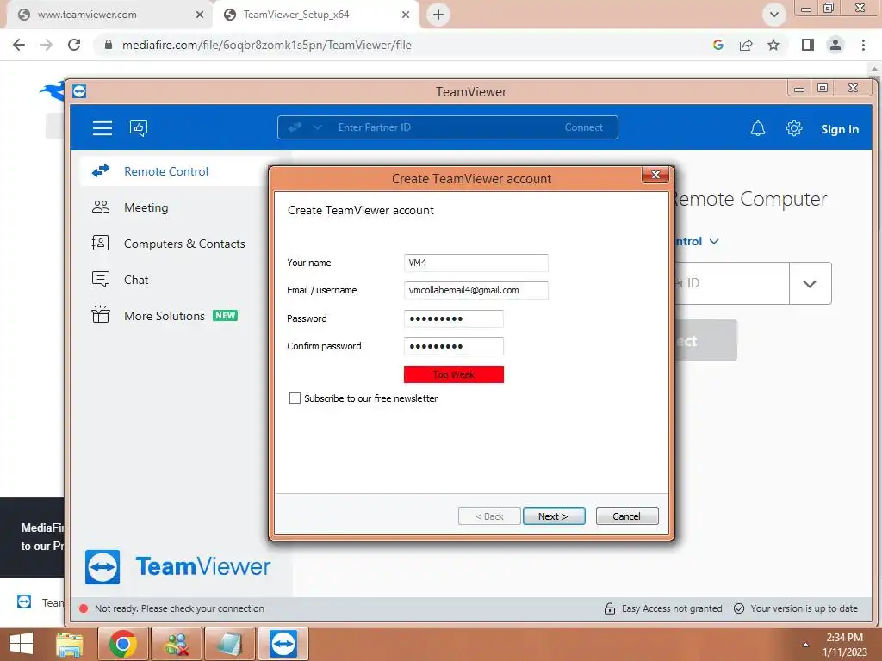Open Chrome three-dot menu

click(863, 45)
